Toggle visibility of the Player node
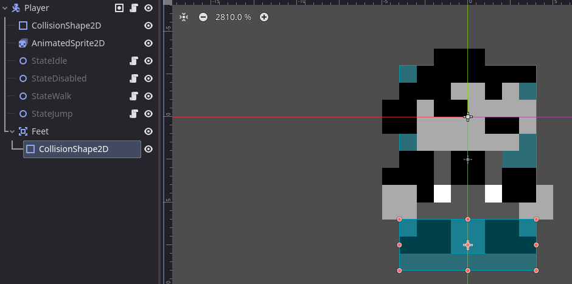 point(148,8)
